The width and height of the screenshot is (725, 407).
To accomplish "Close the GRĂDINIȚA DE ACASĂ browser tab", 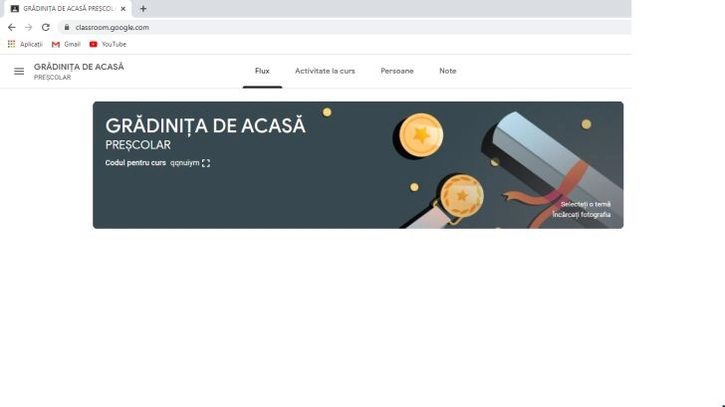I will coord(123,8).
